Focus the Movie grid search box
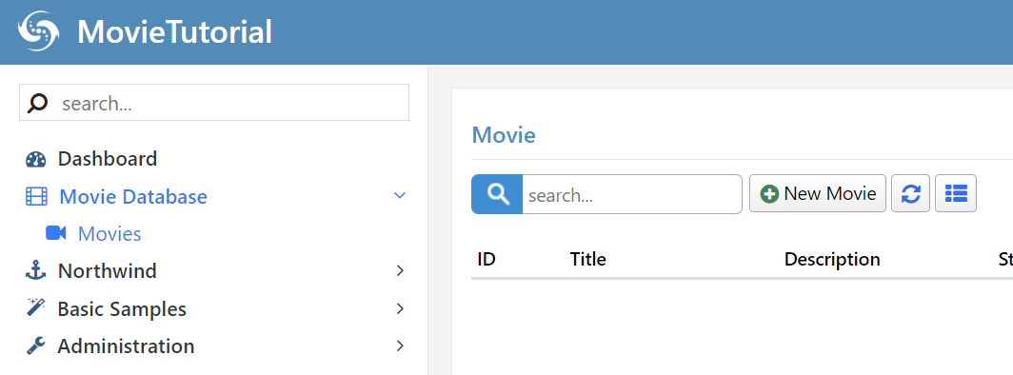This screenshot has width=1013, height=375. pyautogui.click(x=632, y=193)
